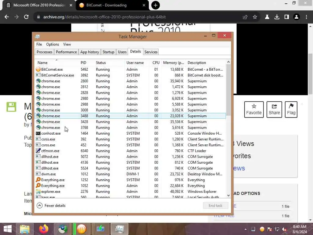Click the network tray icon
313x235 pixels.
277,229
